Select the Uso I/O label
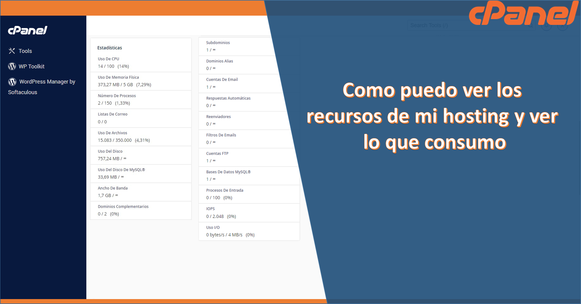581x304 pixels. tap(213, 228)
